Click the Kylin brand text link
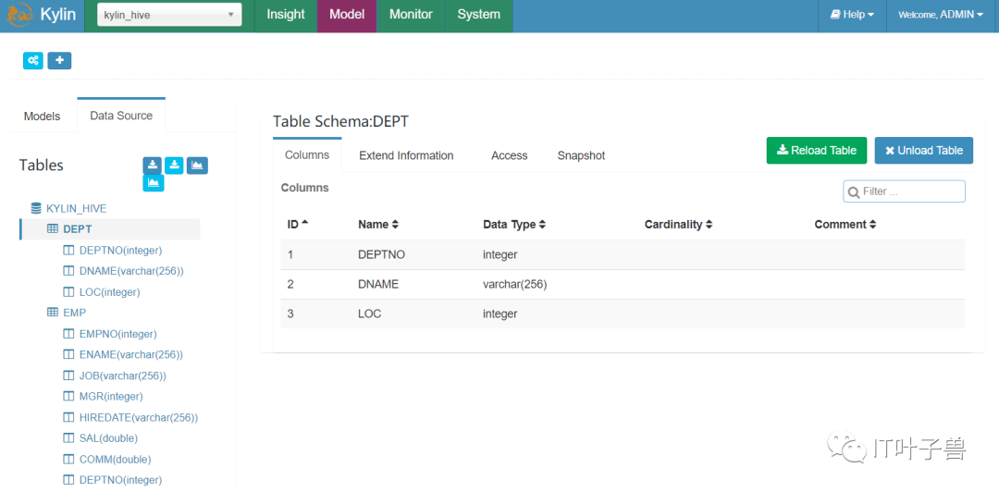999x492 pixels. (58, 15)
